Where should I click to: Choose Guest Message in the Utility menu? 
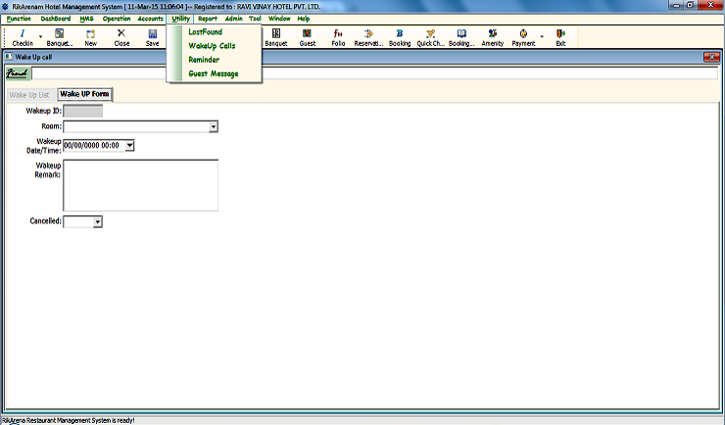[x=213, y=73]
